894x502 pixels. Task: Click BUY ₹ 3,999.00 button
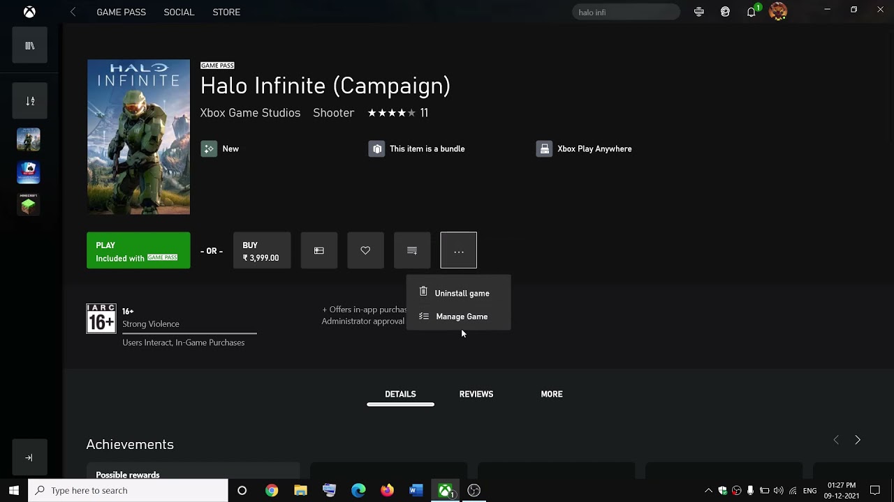click(262, 250)
